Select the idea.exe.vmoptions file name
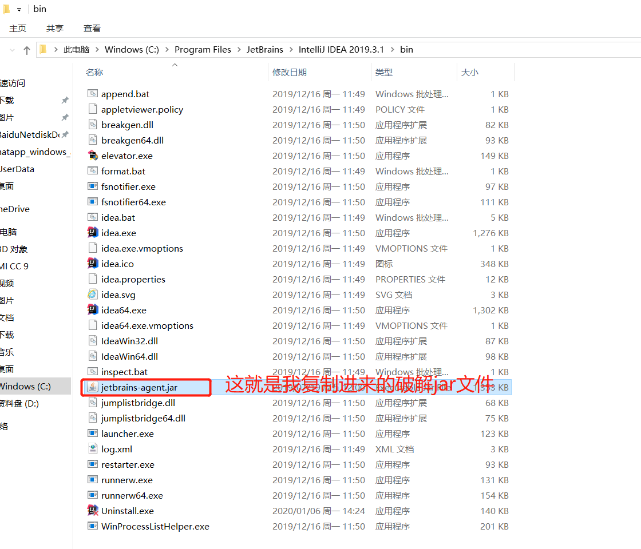Screen dimensions: 641x549 [x=143, y=248]
